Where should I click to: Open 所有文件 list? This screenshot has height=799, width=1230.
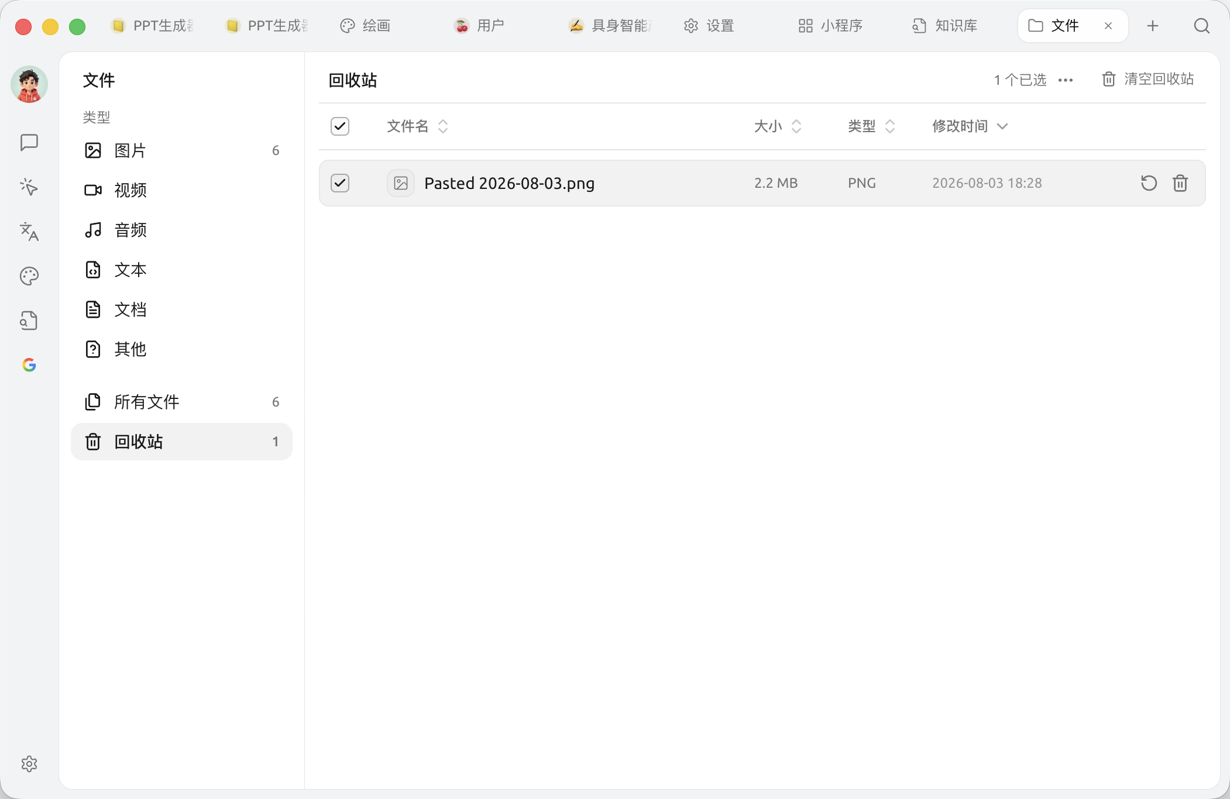(x=181, y=402)
